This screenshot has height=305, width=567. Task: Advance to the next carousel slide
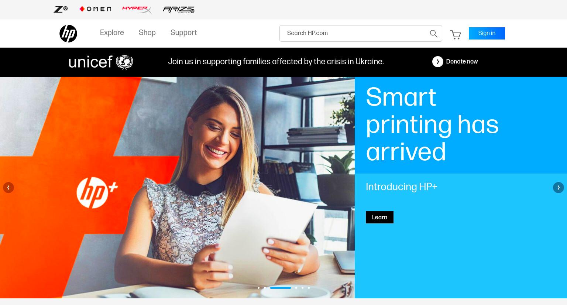559,188
